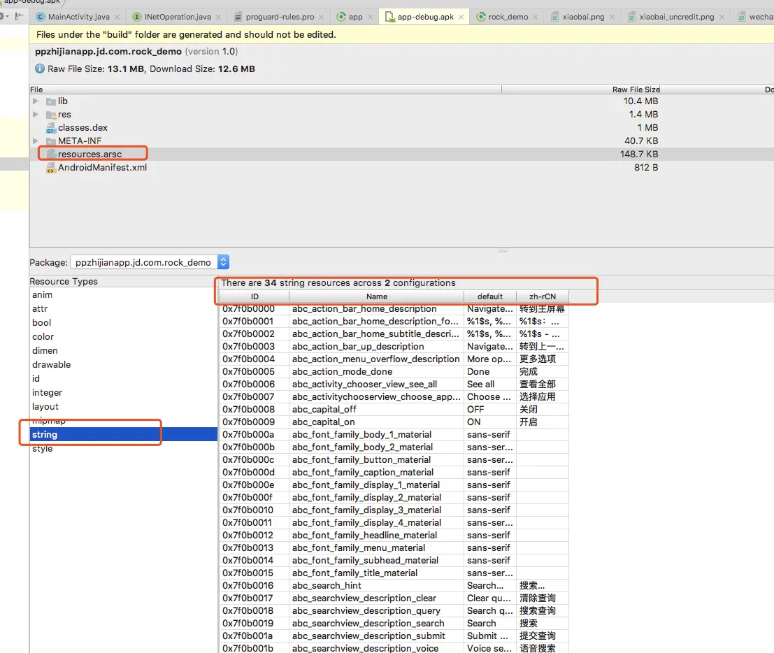Select the abc_capital_on row
Viewport: 774px width, 653px height.
(x=394, y=422)
